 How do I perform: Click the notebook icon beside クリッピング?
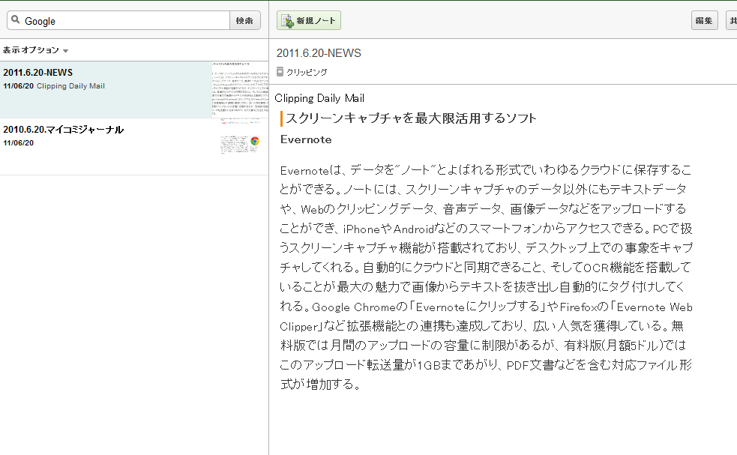[280, 71]
